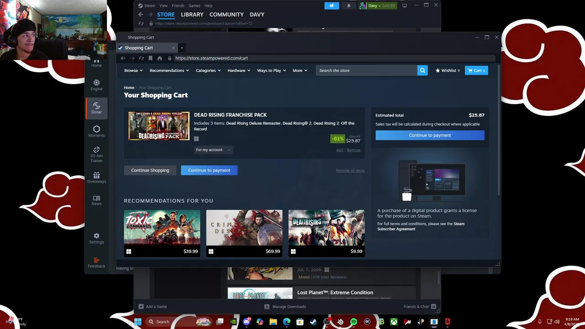Click the home icon in Shopping Cart toolbar
This screenshot has width=585, height=329.
coord(160,58)
